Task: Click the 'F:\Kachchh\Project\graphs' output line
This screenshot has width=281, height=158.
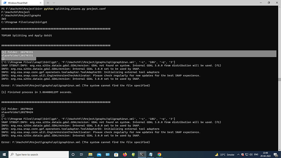Action: [x=21, y=15]
